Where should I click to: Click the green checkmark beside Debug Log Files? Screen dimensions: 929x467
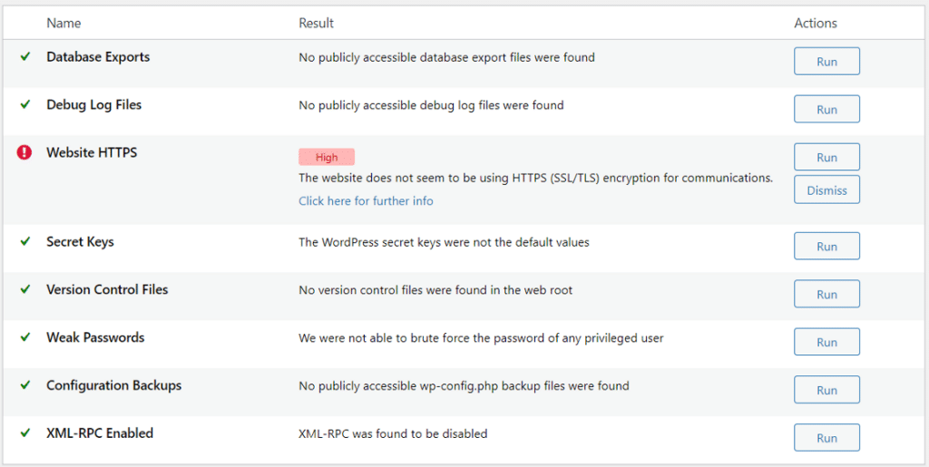pyautogui.click(x=25, y=104)
